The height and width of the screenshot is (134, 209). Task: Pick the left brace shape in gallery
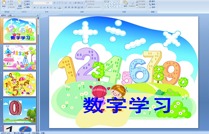(116, 7)
